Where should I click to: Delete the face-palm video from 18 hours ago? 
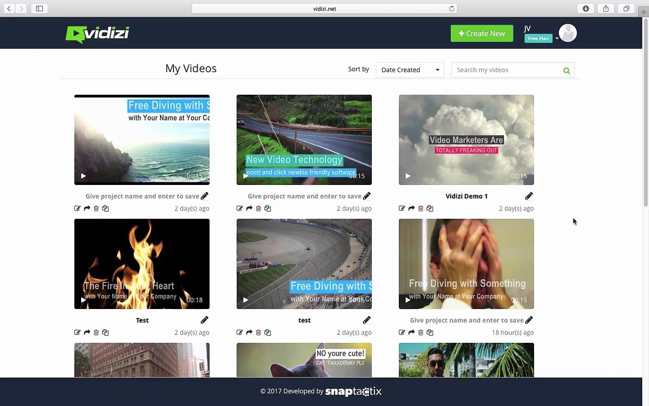420,332
